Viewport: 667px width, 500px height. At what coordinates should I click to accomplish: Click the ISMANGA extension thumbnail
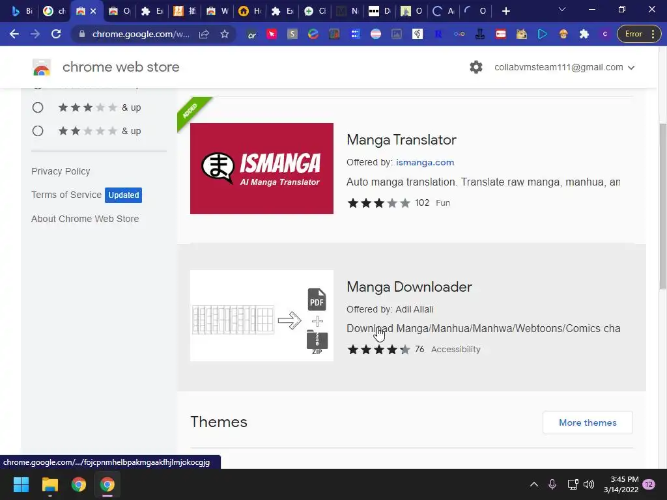(x=262, y=169)
